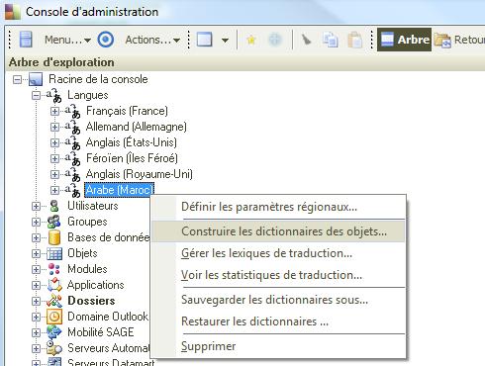The image size is (485, 366).
Task: Select Anglais (États-Unis) language
Action: click(x=132, y=142)
